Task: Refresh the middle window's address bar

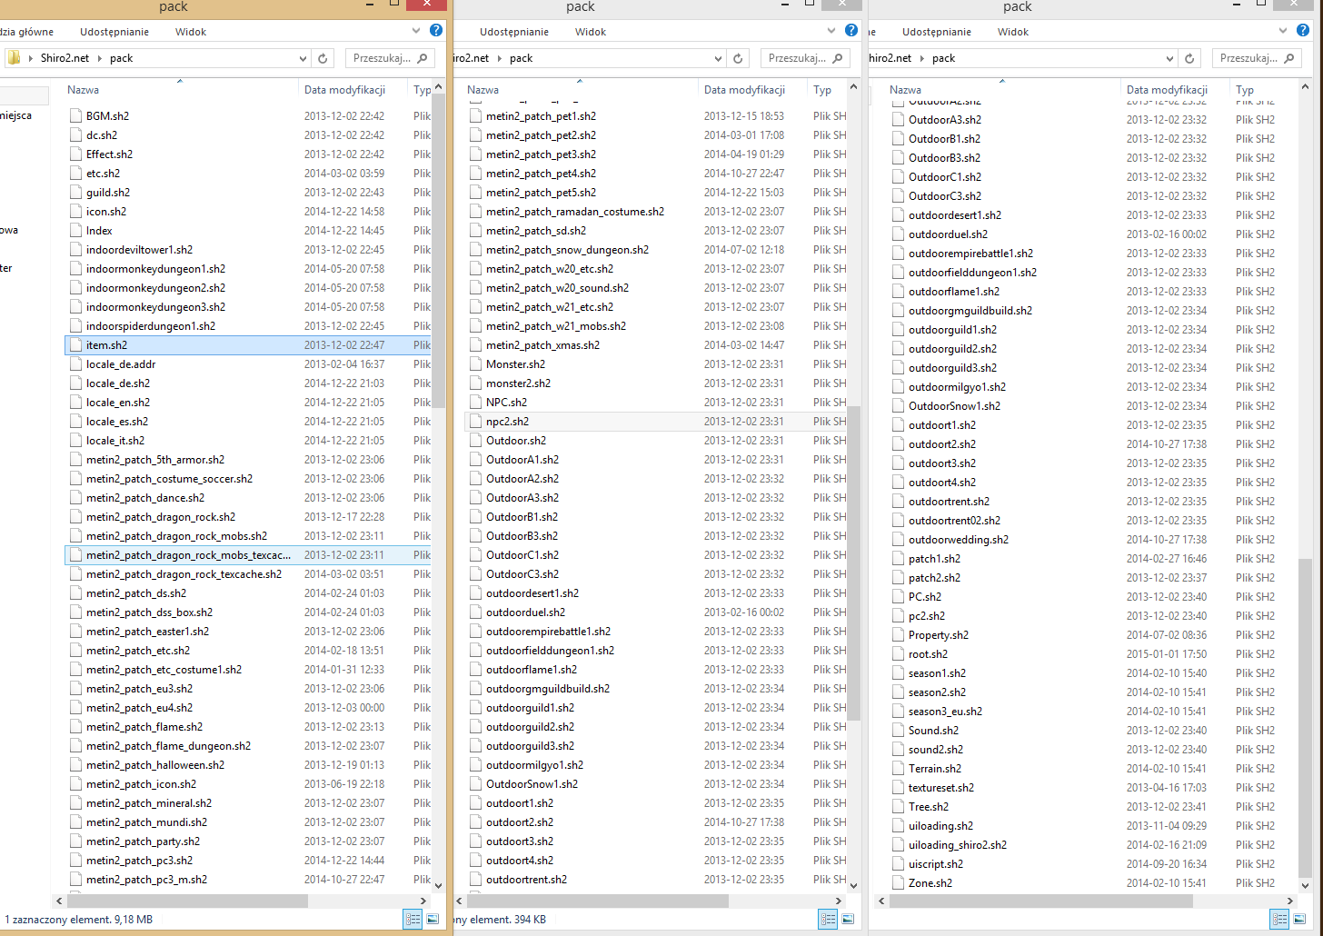Action: [738, 58]
